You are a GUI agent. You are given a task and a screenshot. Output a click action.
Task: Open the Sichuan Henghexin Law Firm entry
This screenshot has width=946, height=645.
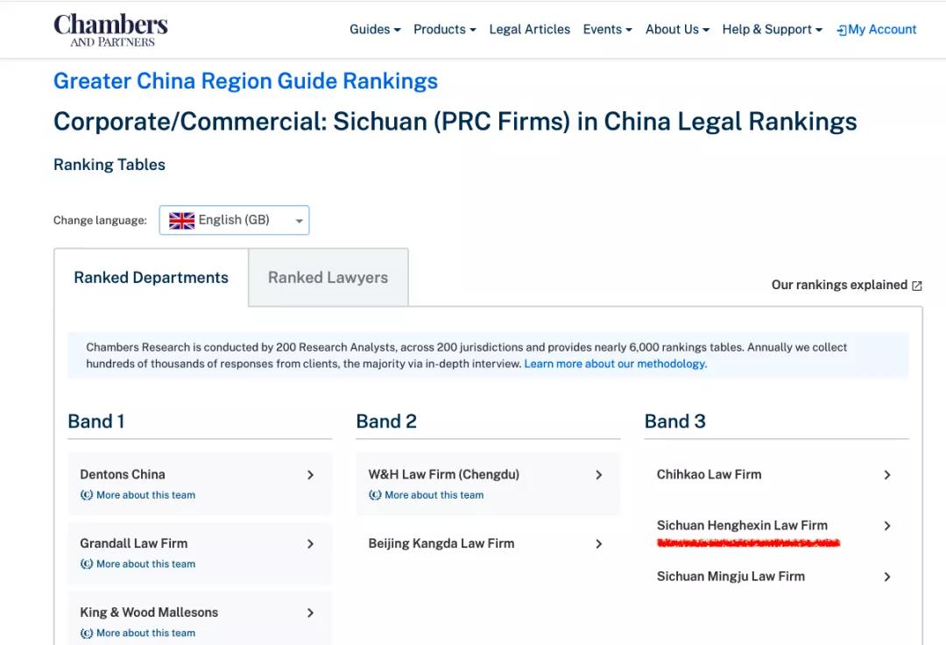click(742, 526)
